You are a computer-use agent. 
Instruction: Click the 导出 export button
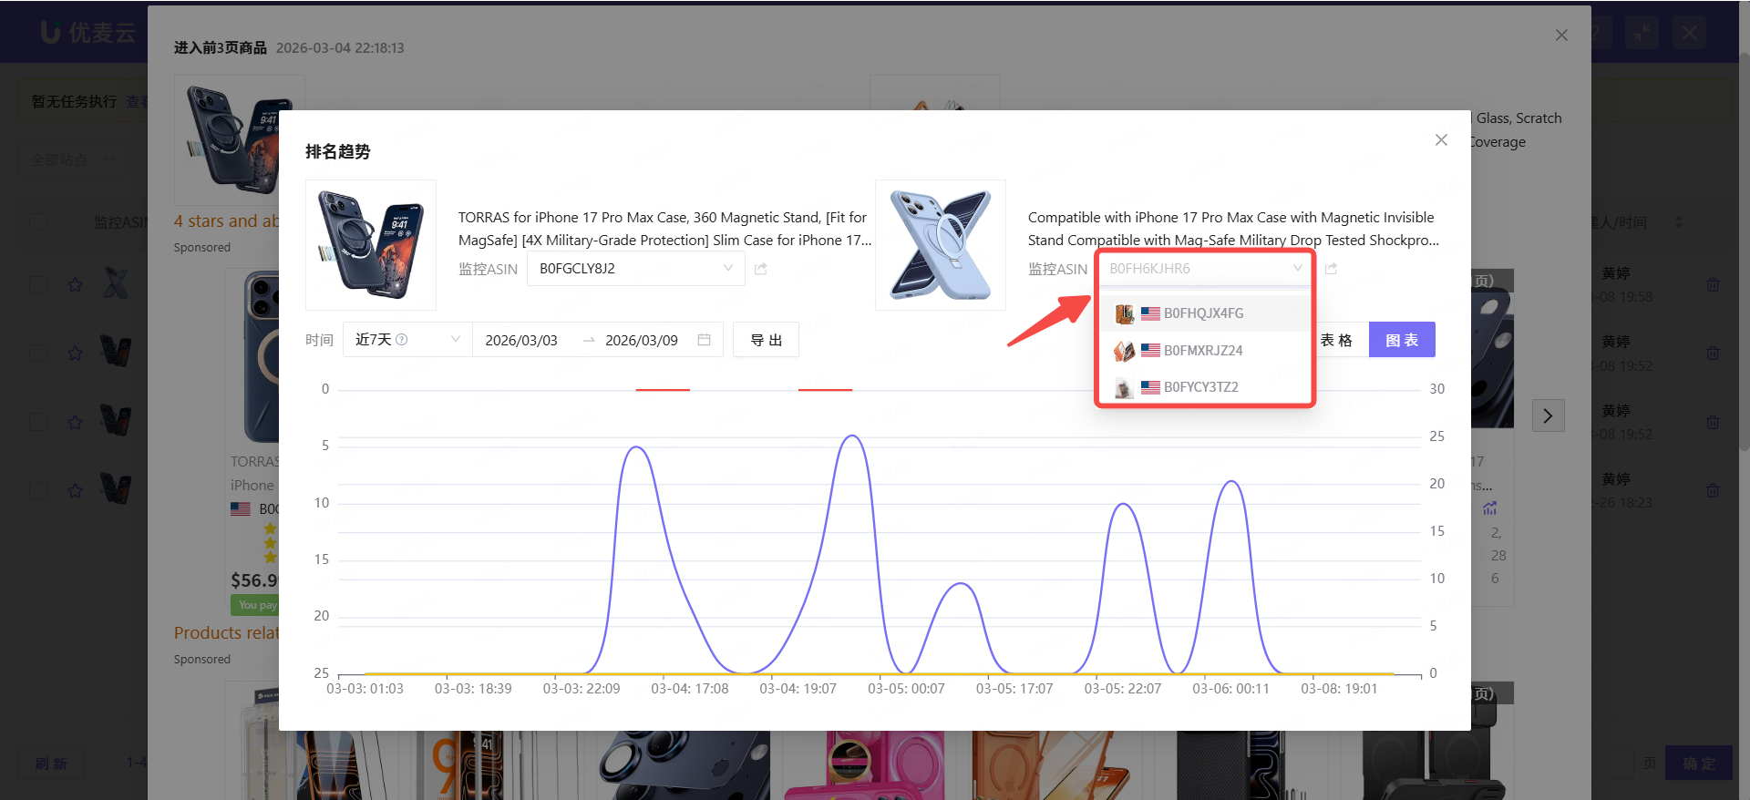[766, 340]
